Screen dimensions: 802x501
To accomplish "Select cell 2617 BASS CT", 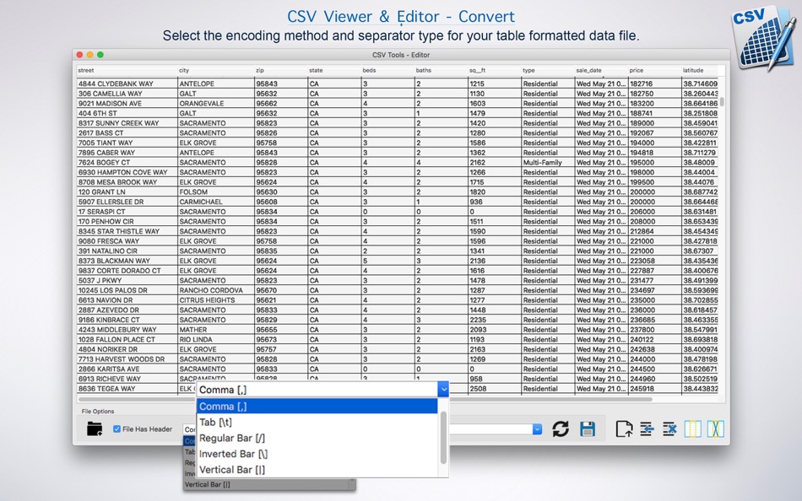I will 127,133.
